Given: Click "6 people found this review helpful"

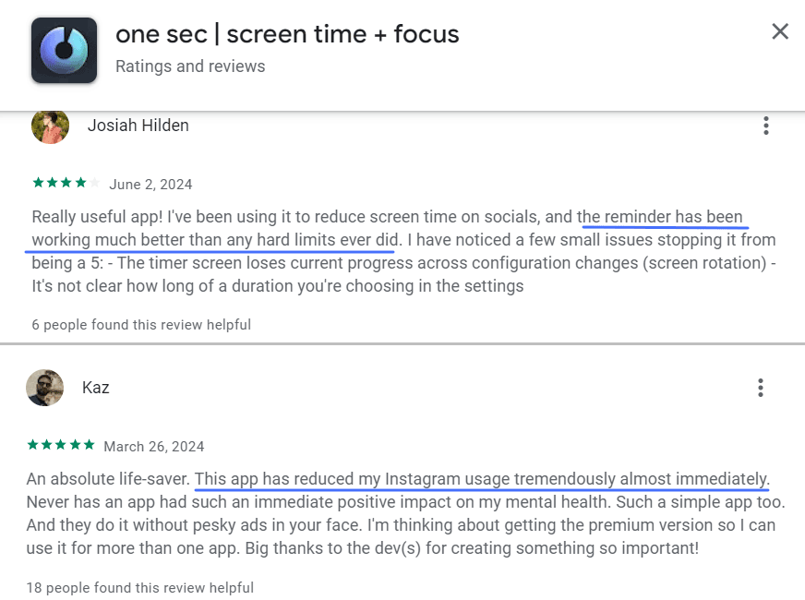Looking at the screenshot, I should click(x=141, y=325).
